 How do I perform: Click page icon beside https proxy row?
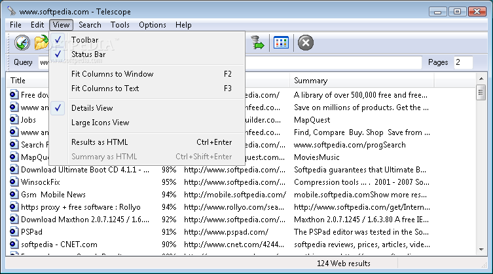click(14, 206)
